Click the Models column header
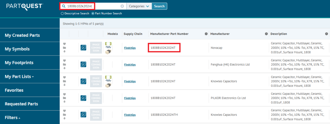Viewport: 330px width, 124px height. pos(113,34)
